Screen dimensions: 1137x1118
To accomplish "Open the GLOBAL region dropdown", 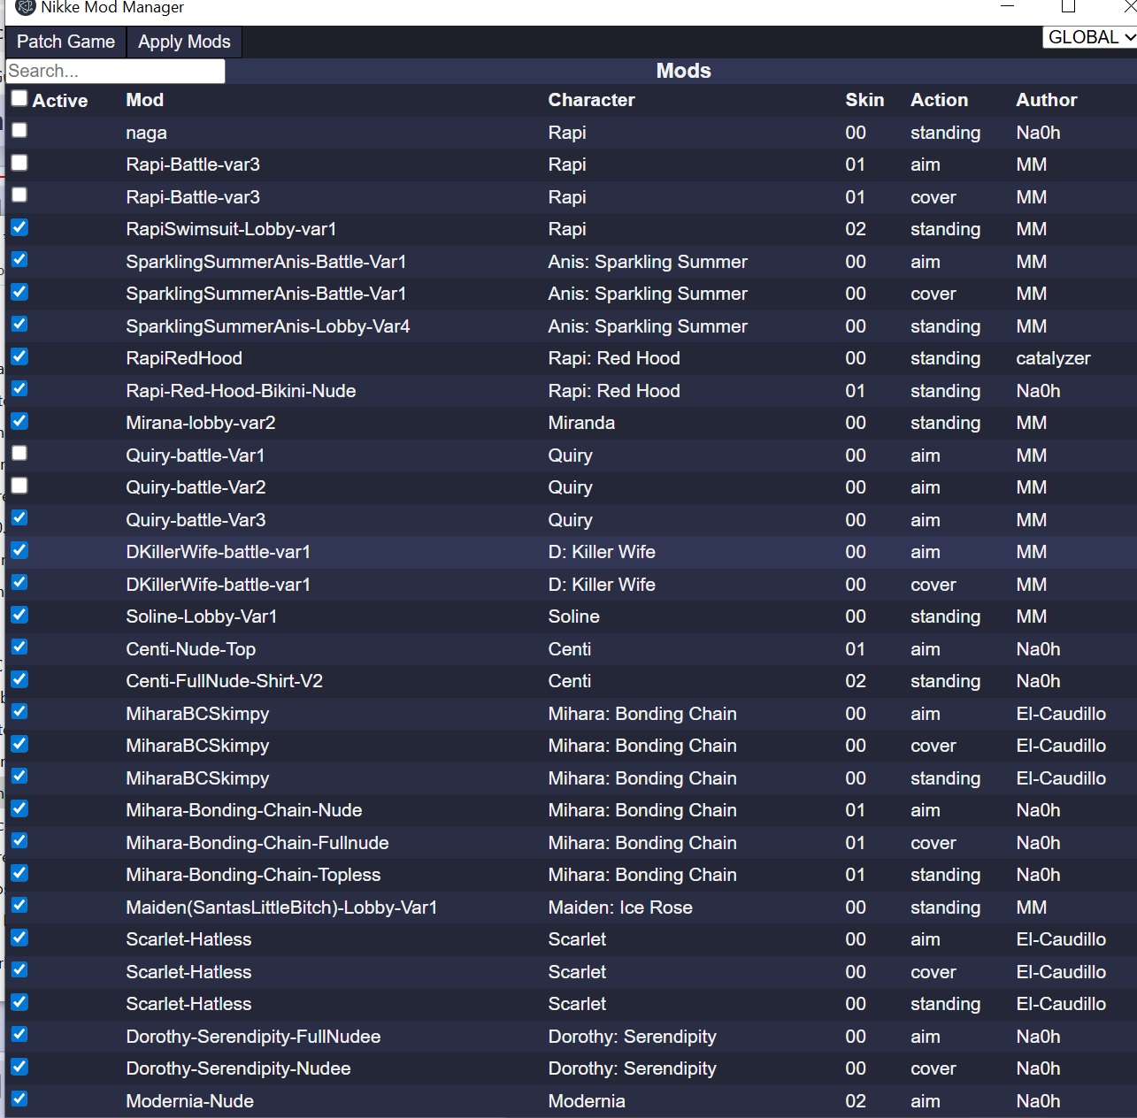I will pos(1090,37).
